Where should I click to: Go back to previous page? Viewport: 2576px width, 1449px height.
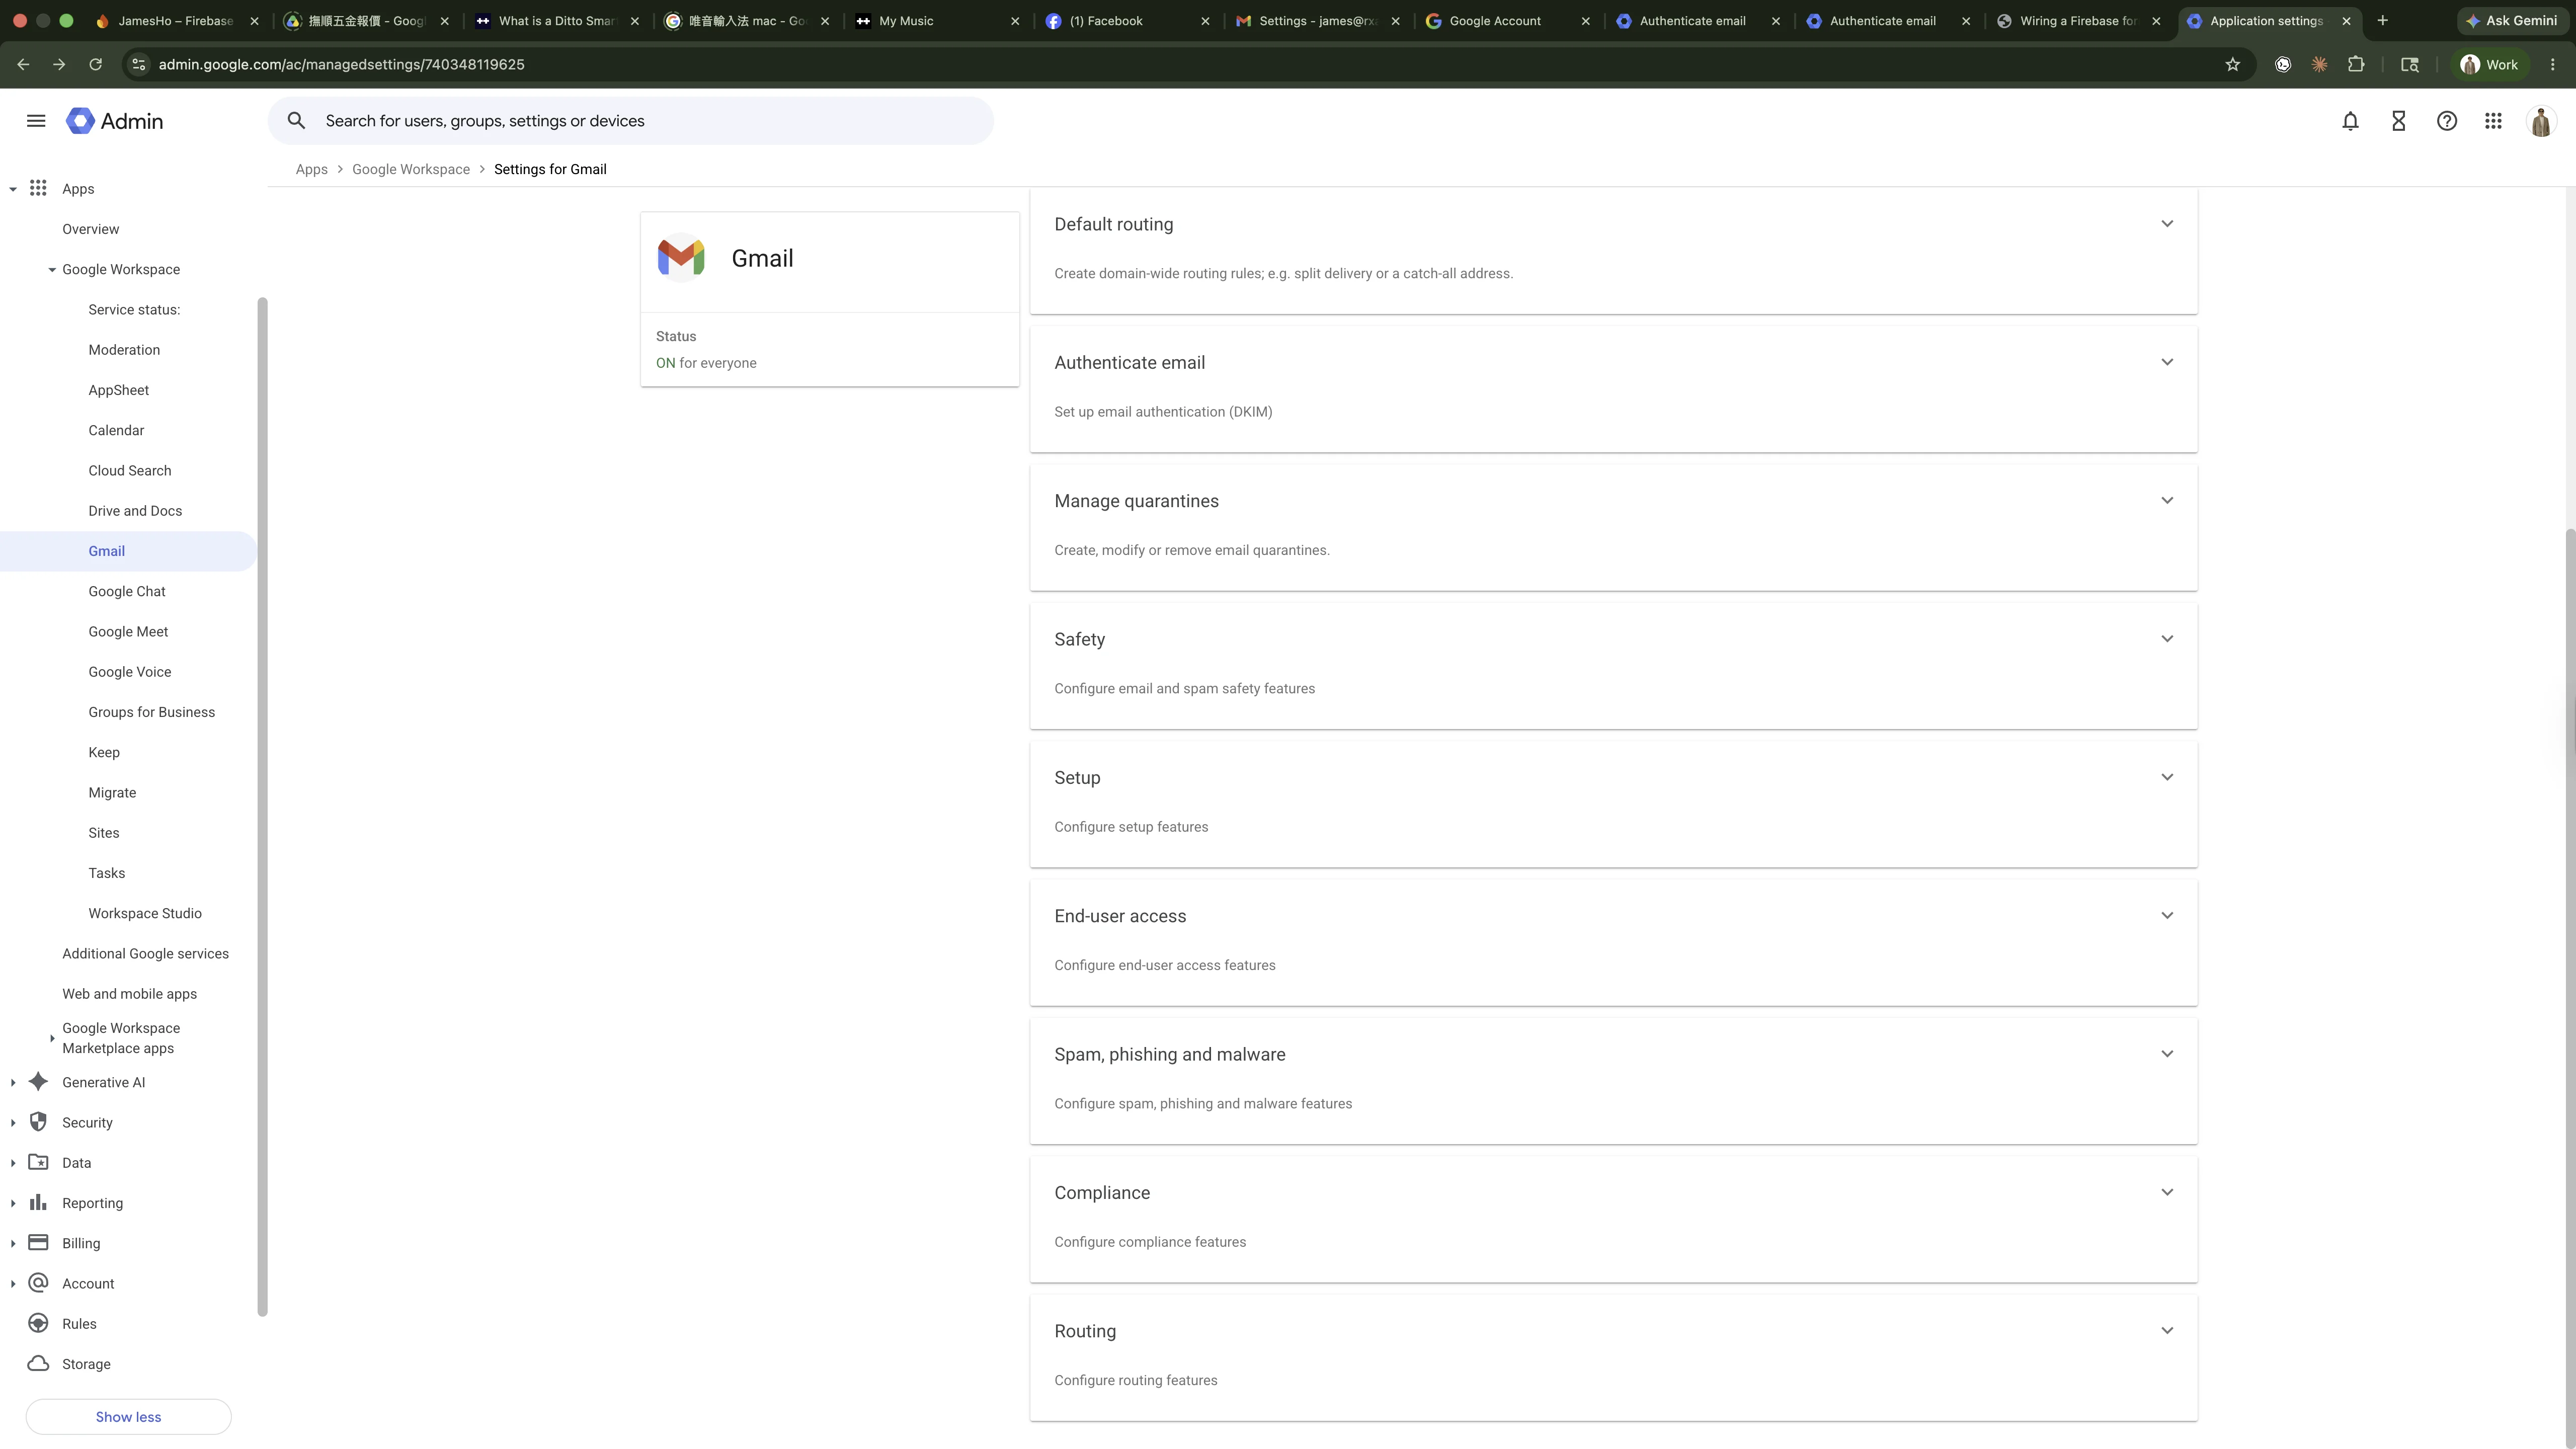point(23,64)
